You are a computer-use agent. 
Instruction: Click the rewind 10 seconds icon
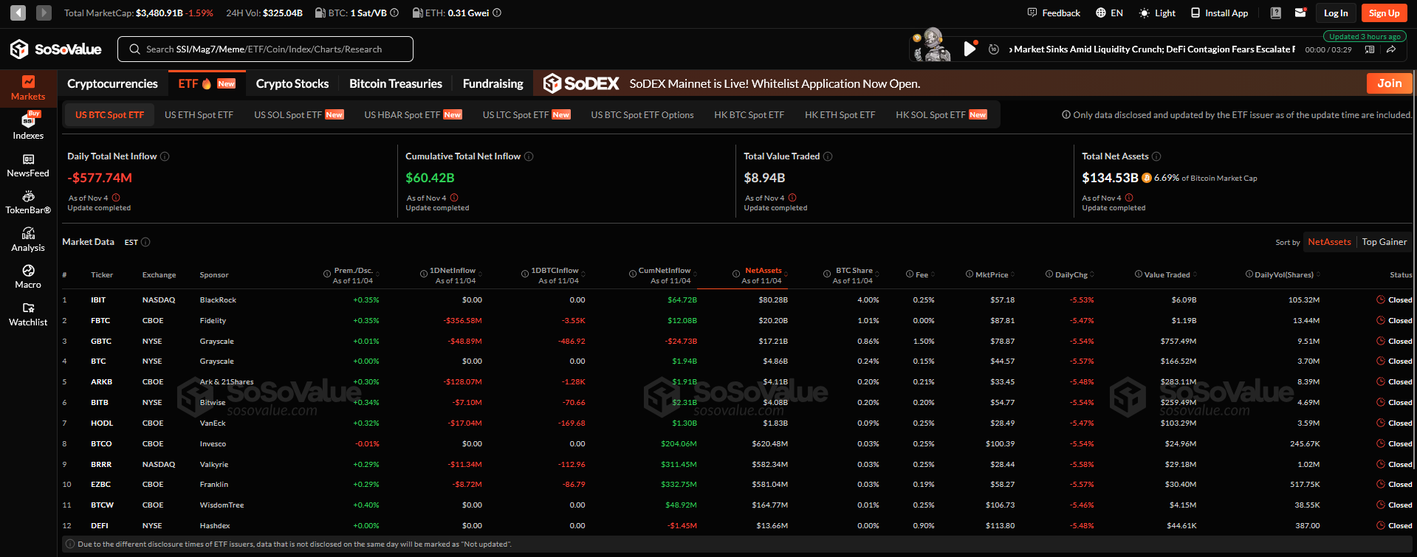(994, 49)
